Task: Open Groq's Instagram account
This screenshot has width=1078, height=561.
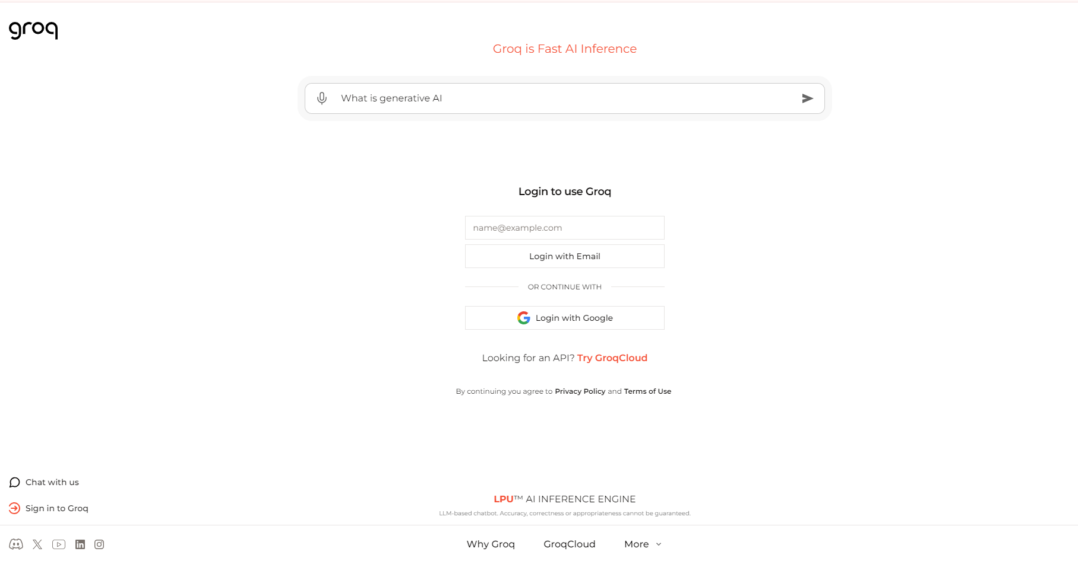Action: 99,544
